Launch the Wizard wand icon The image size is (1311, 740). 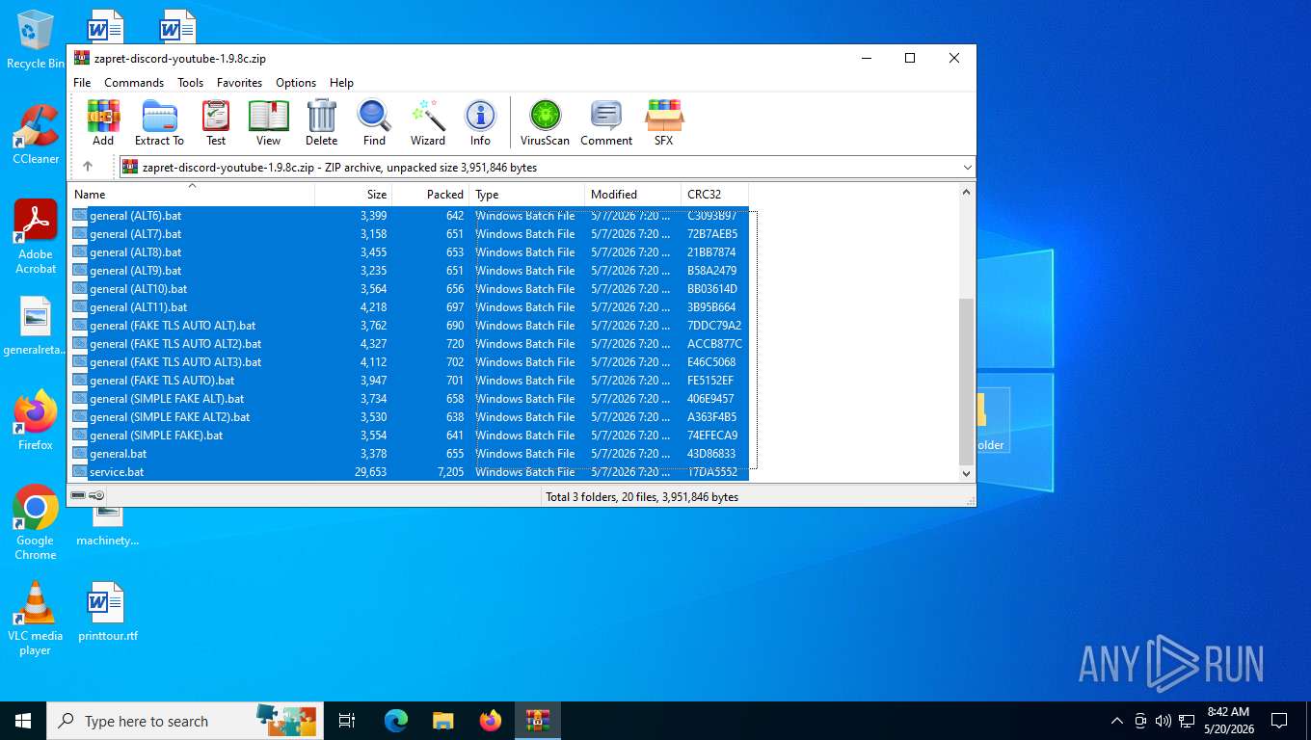[428, 122]
